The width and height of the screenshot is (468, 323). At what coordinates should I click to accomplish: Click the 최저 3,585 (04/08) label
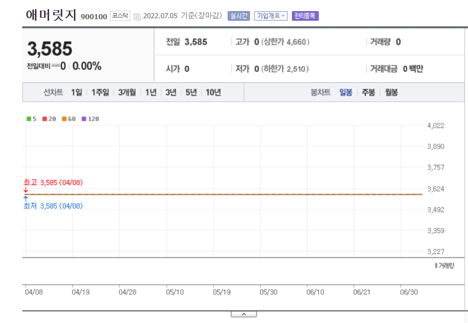[x=53, y=206]
